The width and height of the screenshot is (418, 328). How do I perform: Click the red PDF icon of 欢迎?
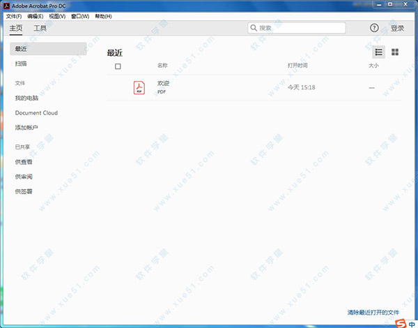139,87
